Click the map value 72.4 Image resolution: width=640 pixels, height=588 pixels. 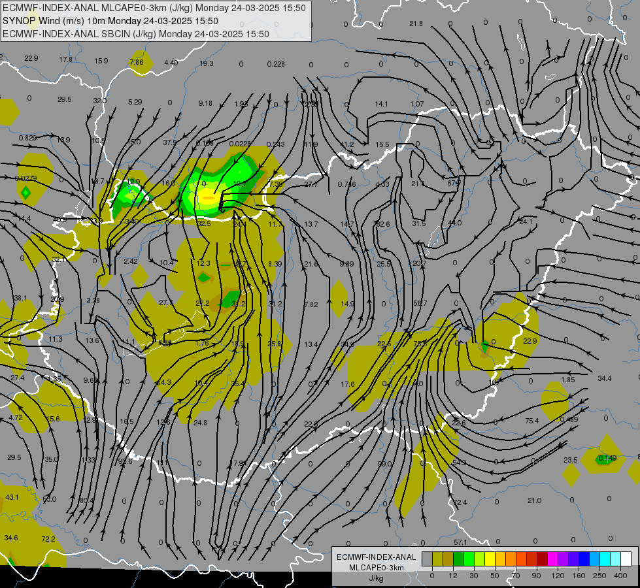tap(460, 502)
